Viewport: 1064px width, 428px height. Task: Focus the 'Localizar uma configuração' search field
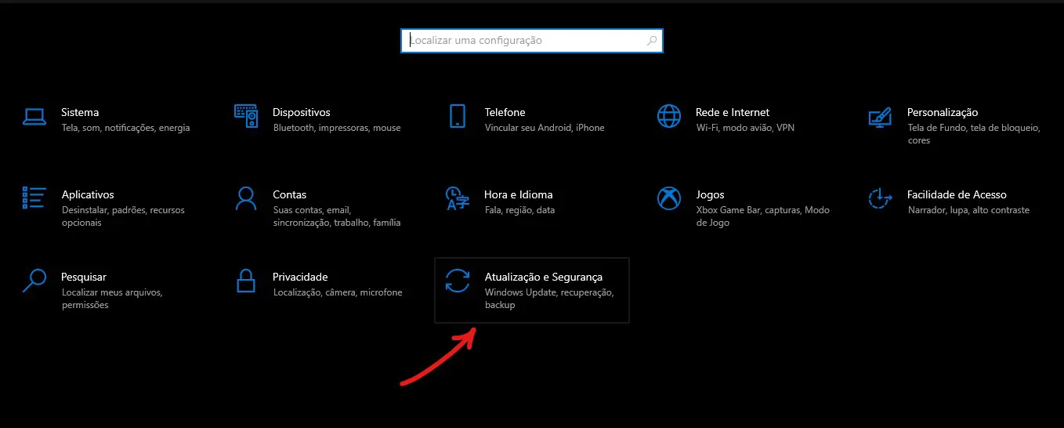532,41
